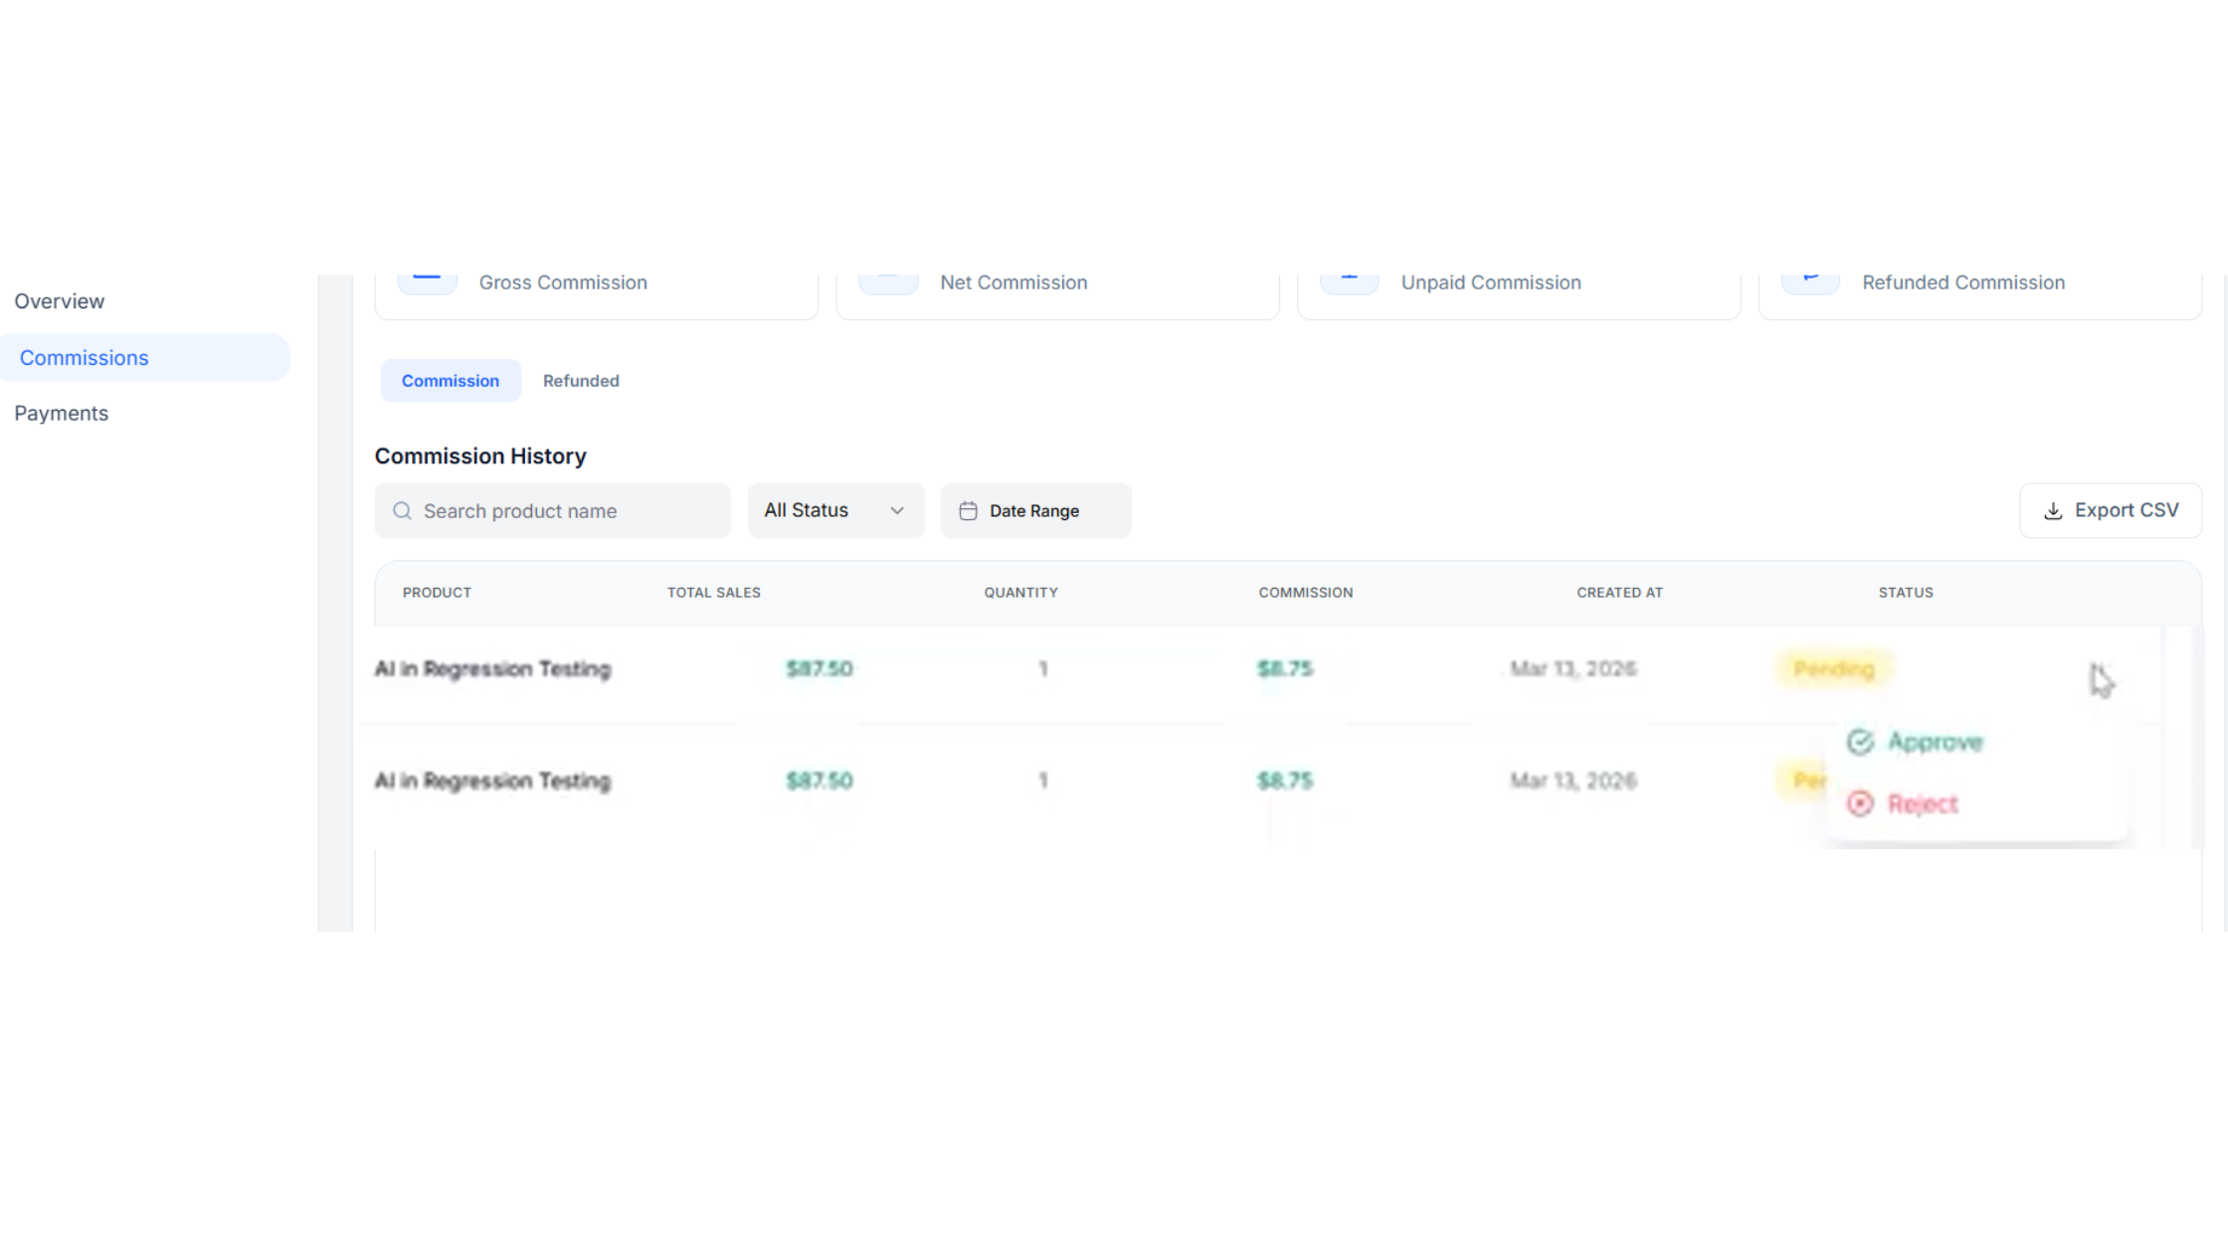Open the Date Range picker
Viewport: 2228px width, 1253px height.
coord(1035,511)
